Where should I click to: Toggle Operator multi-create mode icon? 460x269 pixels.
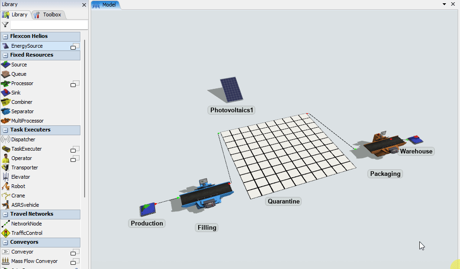[75, 159]
